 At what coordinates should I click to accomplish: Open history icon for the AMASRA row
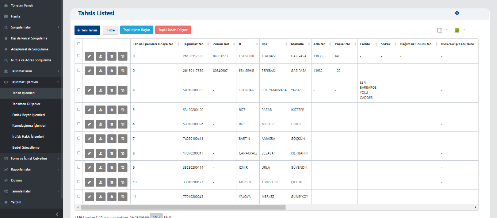123,139
